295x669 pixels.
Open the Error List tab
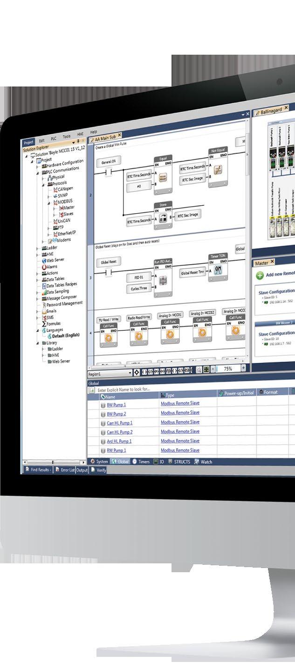pos(65,470)
